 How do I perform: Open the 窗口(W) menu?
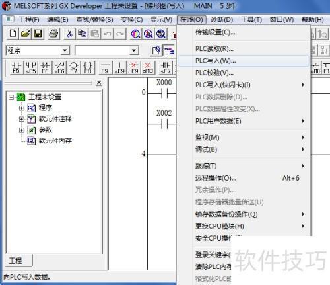pyautogui.click(x=282, y=20)
